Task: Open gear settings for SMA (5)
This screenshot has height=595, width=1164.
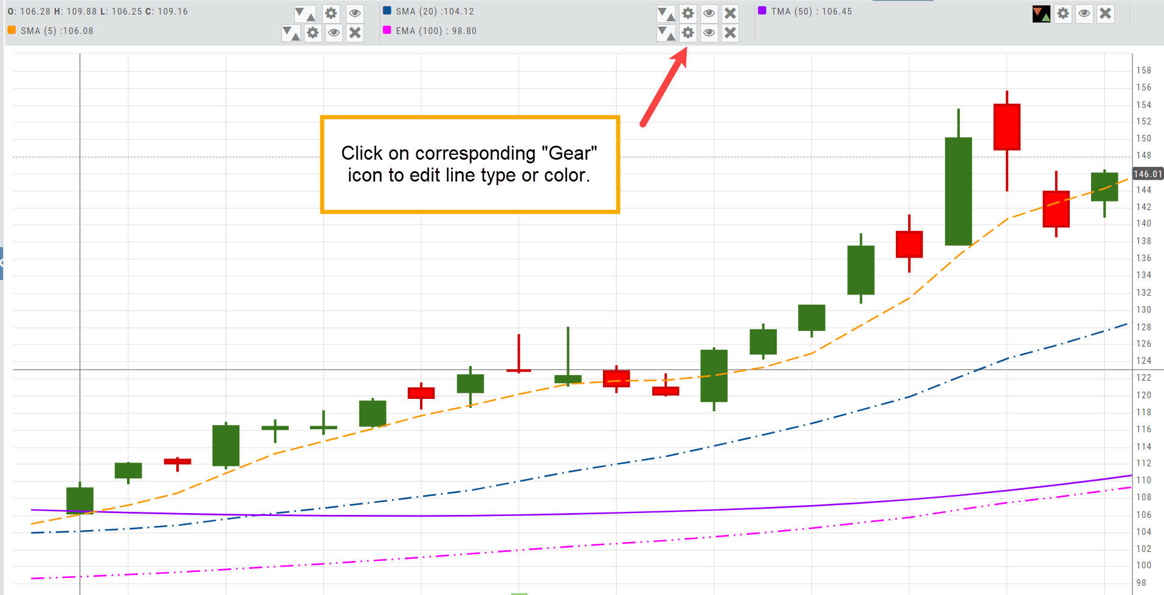Action: [312, 33]
